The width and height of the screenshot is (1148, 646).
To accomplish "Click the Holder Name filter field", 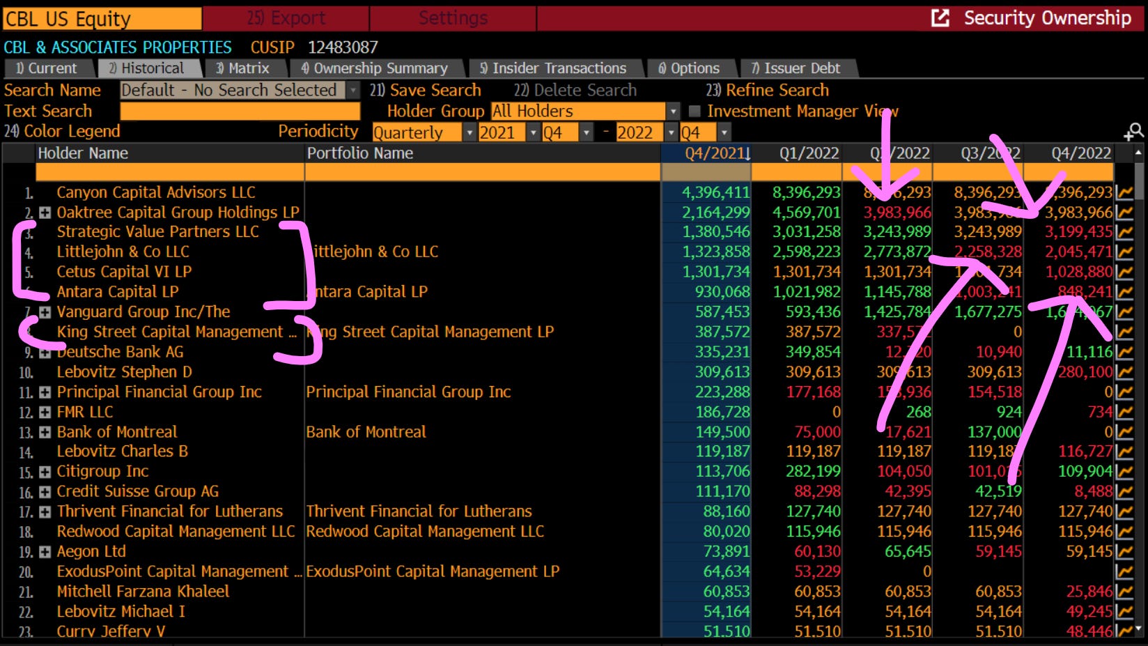I will [170, 172].
